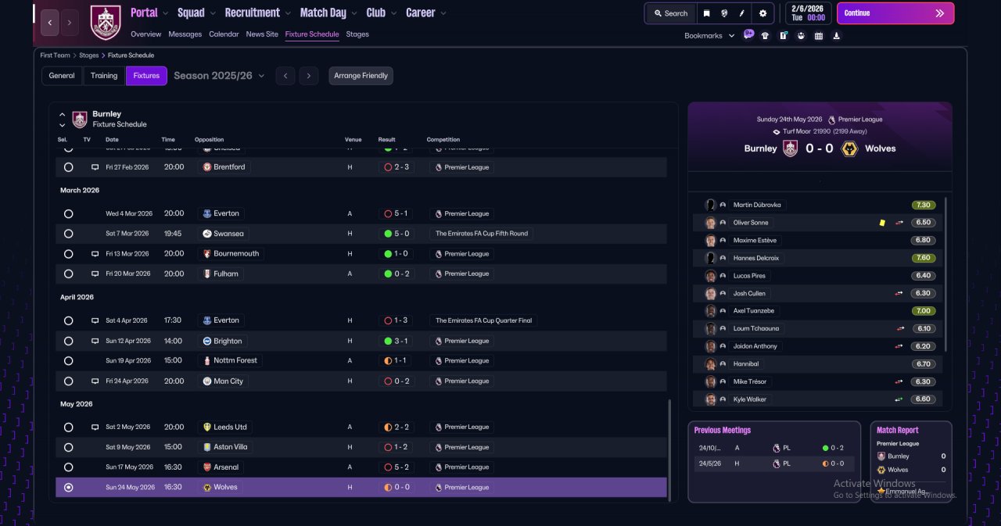Go forward with the right arrow button
Screen dimensions: 1001x526
click(70, 23)
